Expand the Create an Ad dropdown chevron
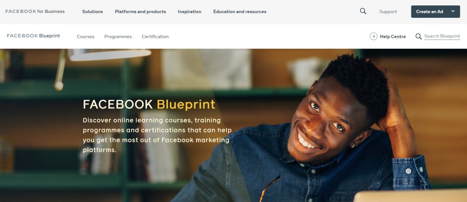This screenshot has width=467, height=202. [x=453, y=11]
